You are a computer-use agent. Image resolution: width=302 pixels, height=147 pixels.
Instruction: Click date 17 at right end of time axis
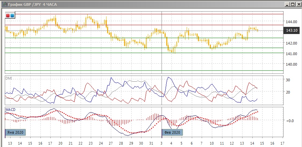283,143
